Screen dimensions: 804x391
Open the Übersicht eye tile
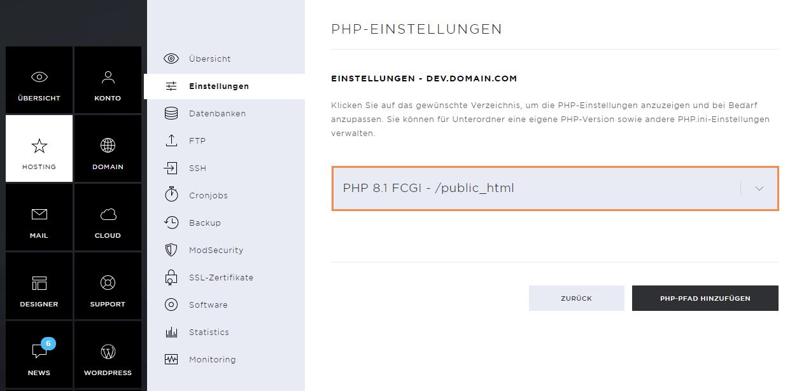[x=39, y=79]
